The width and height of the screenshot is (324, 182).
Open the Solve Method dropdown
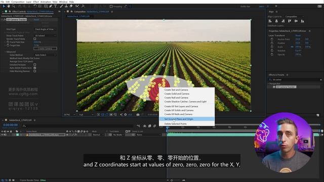click(45, 55)
